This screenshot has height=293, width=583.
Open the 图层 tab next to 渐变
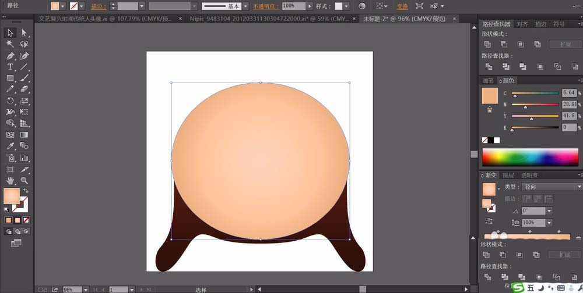point(508,175)
